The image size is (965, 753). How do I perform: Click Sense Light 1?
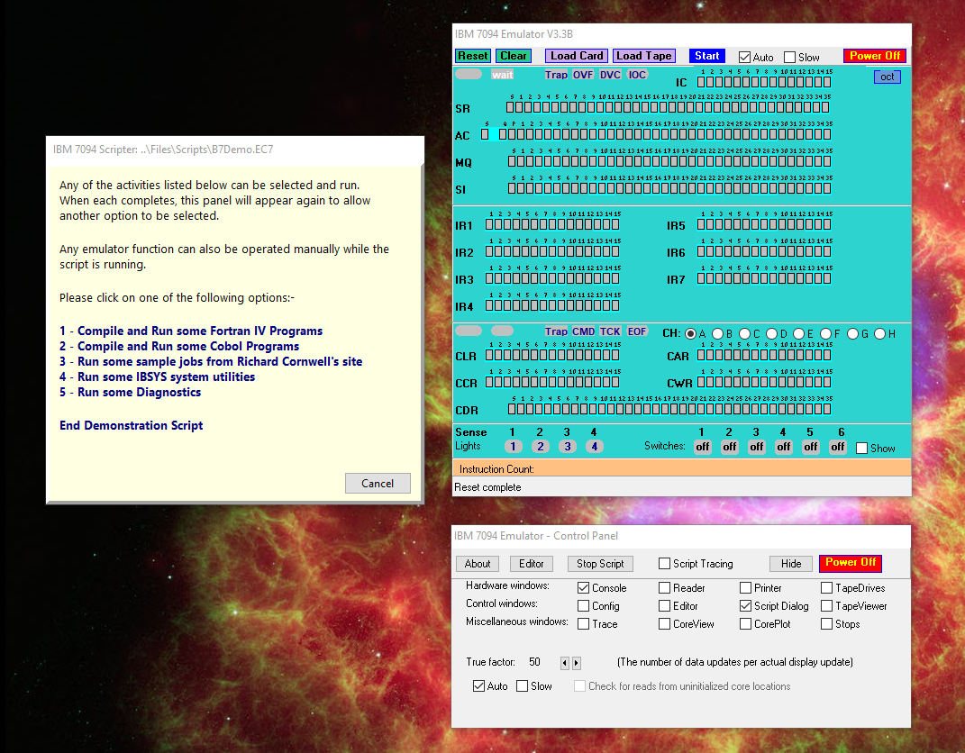pos(514,447)
